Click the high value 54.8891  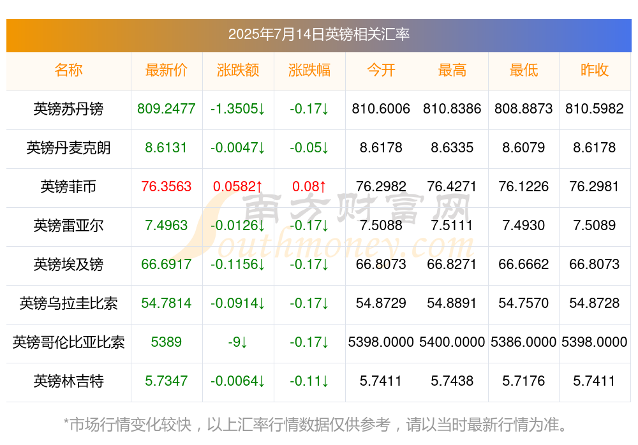pyautogui.click(x=452, y=303)
